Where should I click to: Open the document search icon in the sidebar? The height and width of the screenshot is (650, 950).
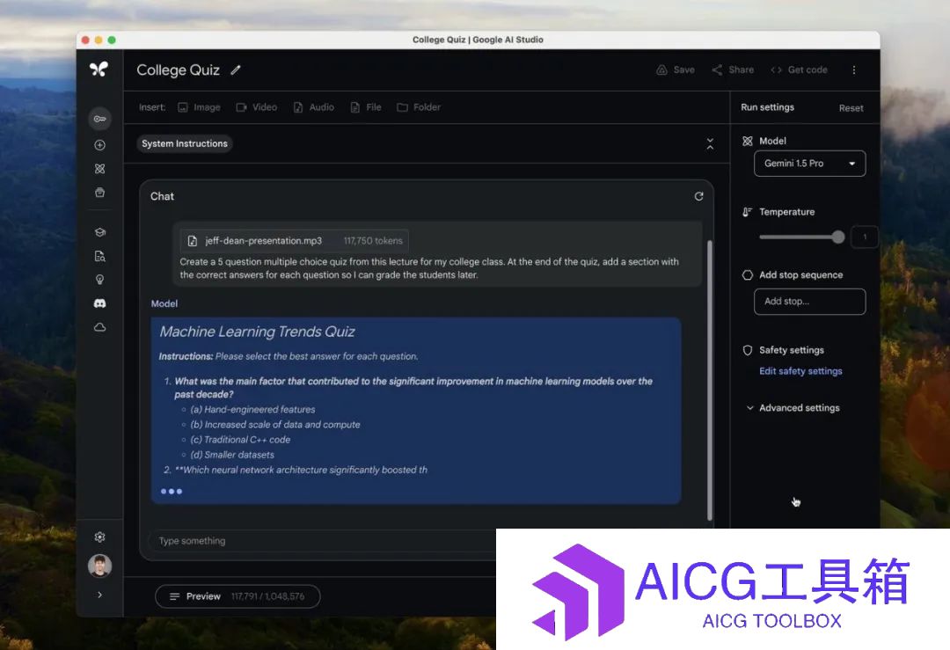coord(100,256)
